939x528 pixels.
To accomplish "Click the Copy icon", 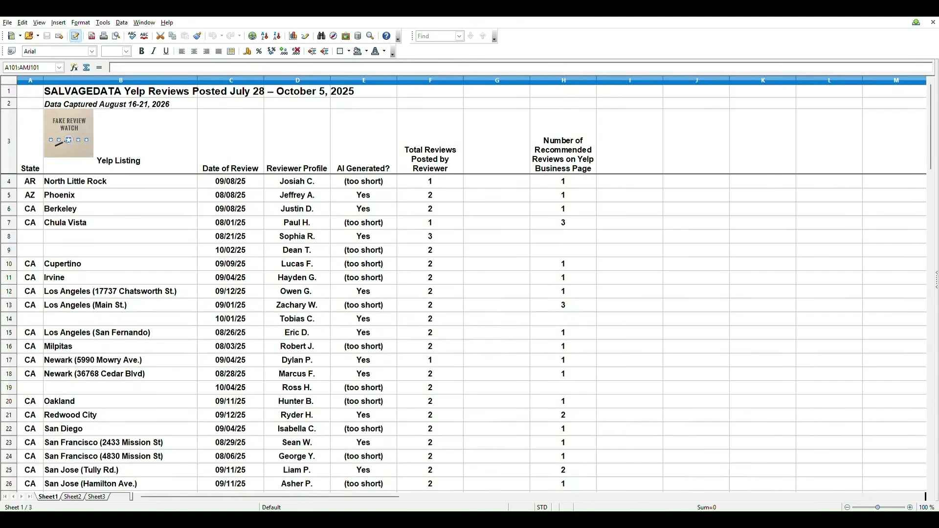I will (173, 36).
